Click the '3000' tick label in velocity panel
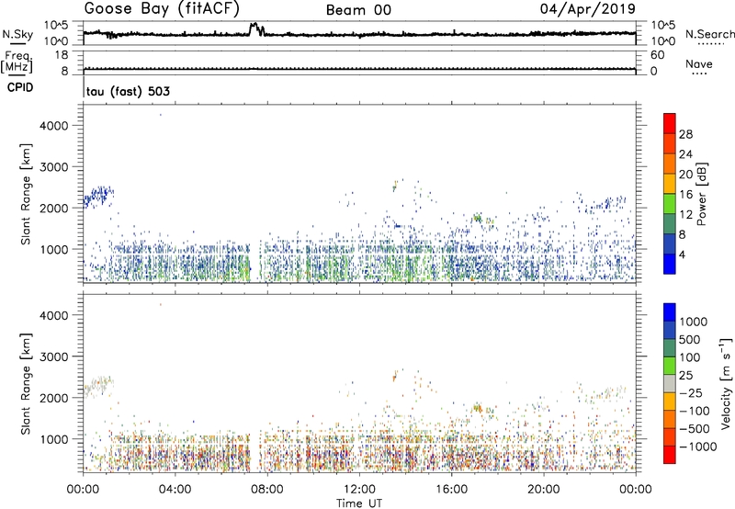The width and height of the screenshot is (735, 509). click(54, 356)
